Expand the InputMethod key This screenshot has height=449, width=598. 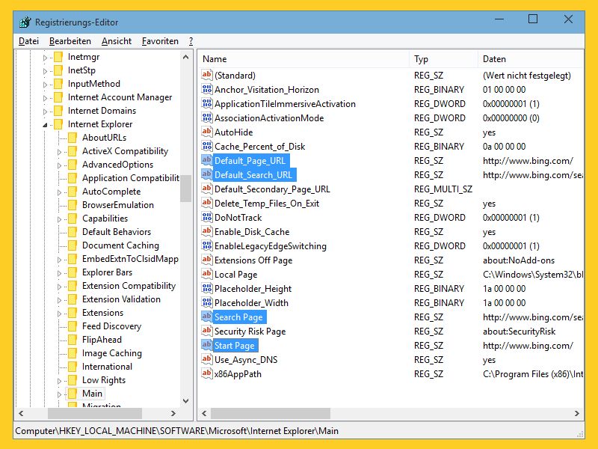click(x=45, y=85)
